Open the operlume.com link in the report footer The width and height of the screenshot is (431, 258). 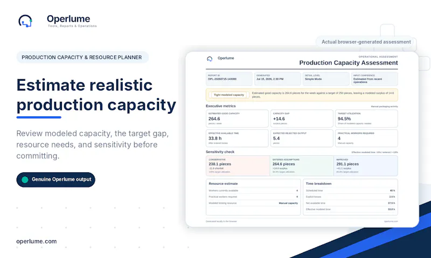tap(391, 221)
